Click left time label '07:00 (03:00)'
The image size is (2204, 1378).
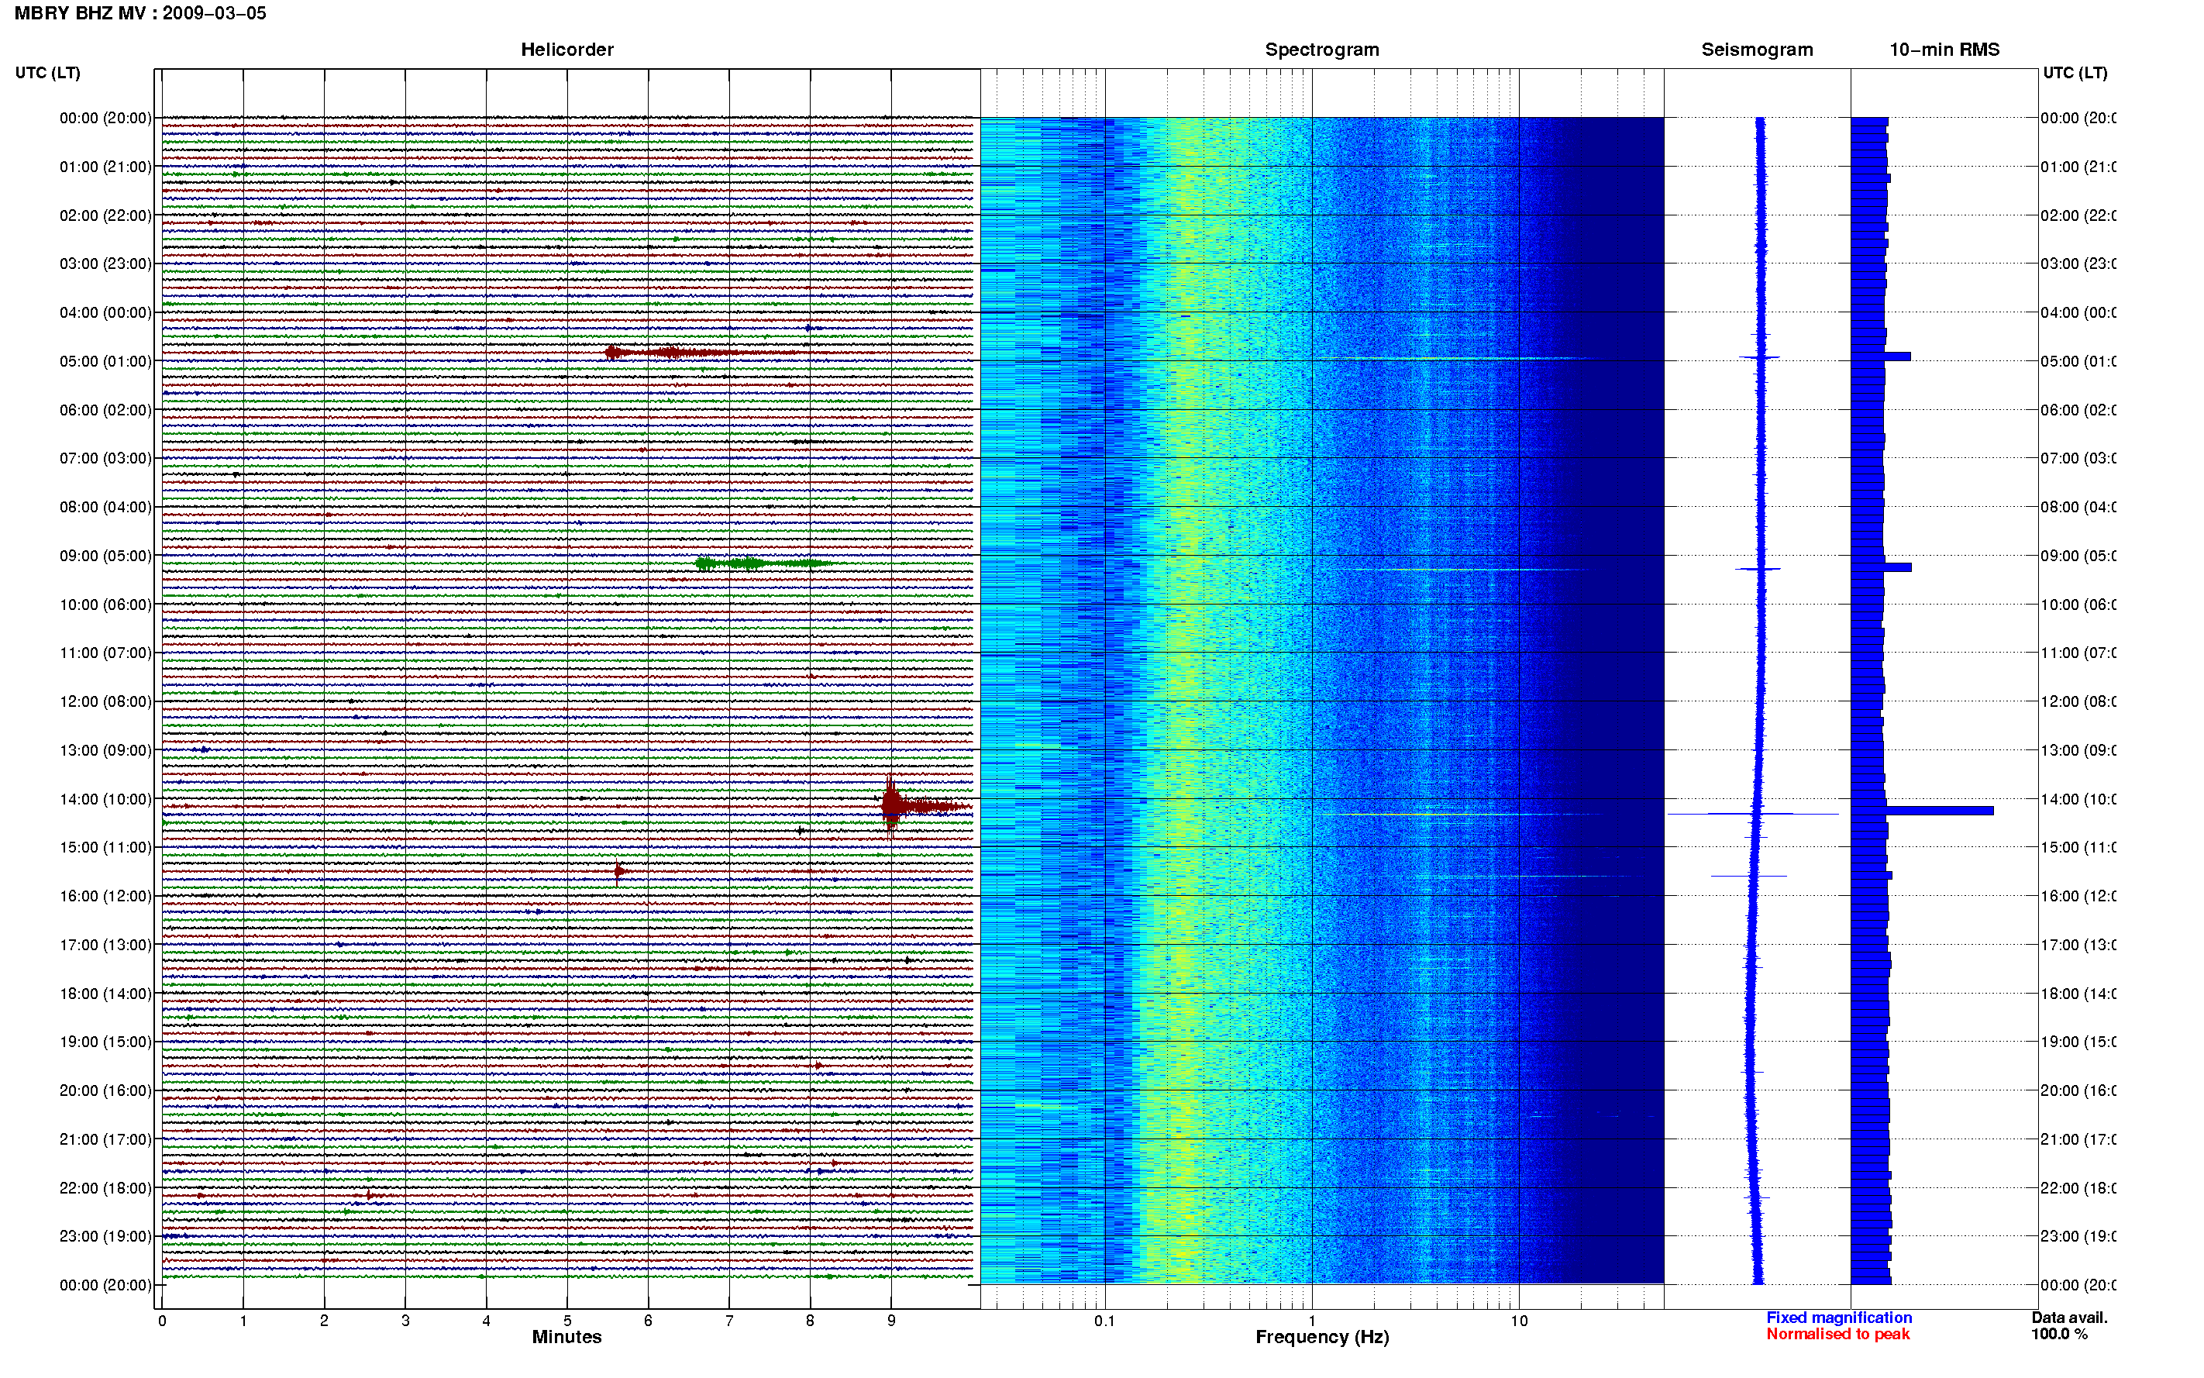[105, 458]
